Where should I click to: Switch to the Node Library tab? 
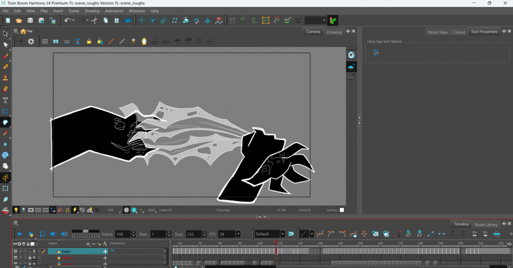485,224
